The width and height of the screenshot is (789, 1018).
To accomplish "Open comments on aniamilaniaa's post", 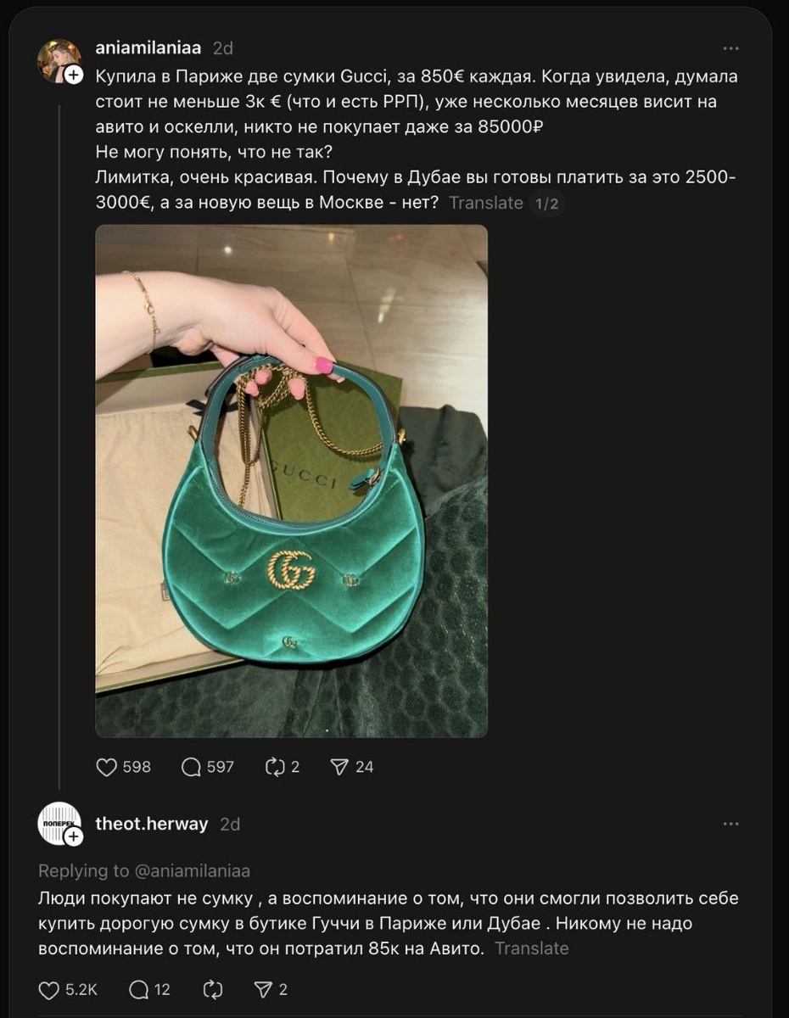I will (x=192, y=767).
